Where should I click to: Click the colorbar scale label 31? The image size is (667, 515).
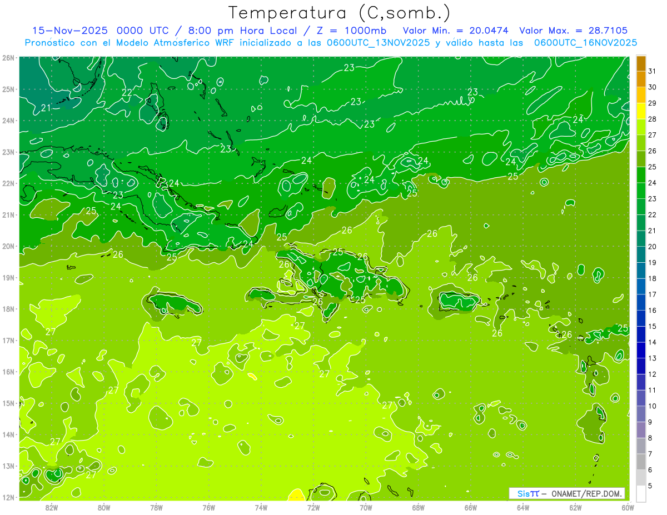click(652, 71)
